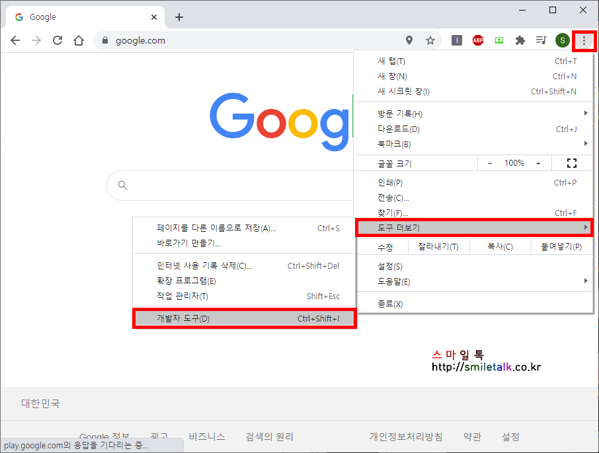Expand 도구 더보기 submenu
The height and width of the screenshot is (453, 599).
(474, 228)
